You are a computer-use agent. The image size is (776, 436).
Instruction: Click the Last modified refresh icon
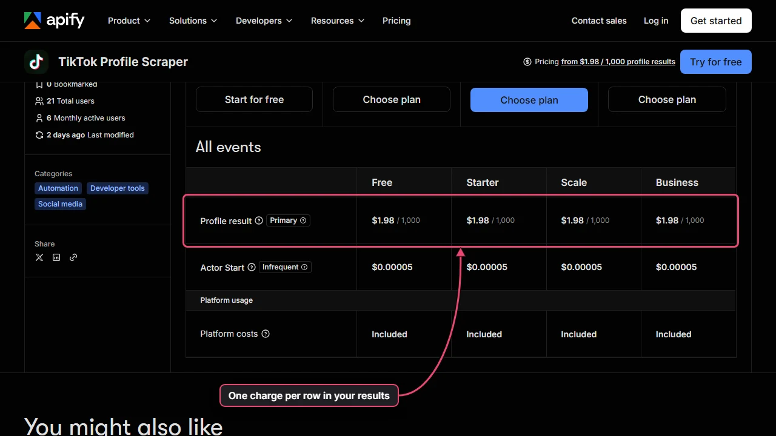click(x=39, y=135)
